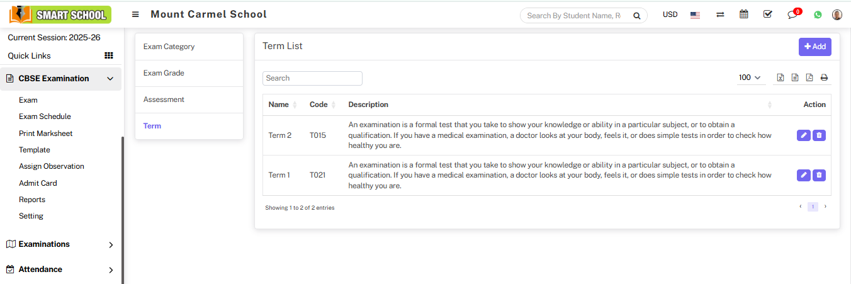Viewport: 851px width, 284px height.
Task: Click the Add term button
Action: click(x=814, y=47)
